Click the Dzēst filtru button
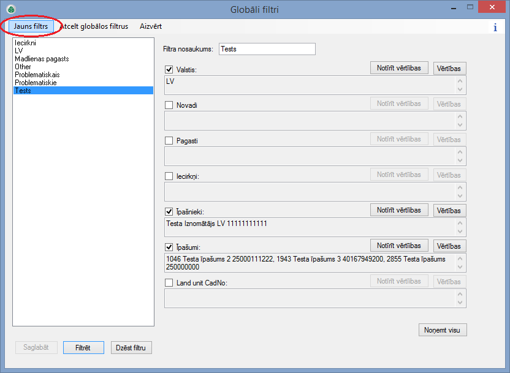The height and width of the screenshot is (373, 510). pyautogui.click(x=131, y=348)
